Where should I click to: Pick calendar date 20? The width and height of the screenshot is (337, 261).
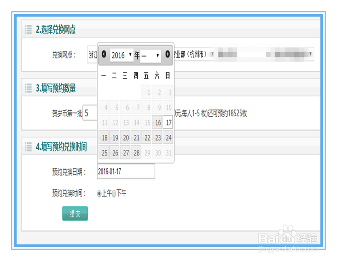(126, 138)
